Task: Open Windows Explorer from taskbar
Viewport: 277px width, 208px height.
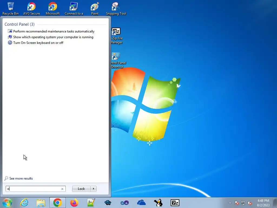Action: click(x=41, y=203)
